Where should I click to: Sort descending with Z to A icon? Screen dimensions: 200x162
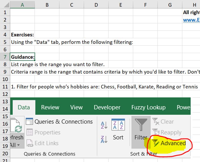(x=104, y=139)
